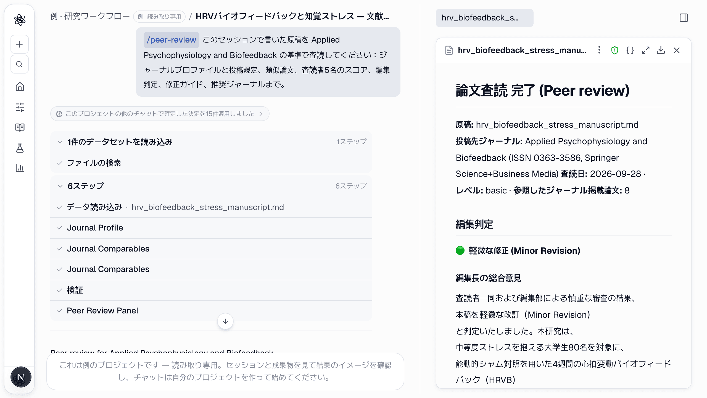Download the manuscript review document

tap(661, 50)
